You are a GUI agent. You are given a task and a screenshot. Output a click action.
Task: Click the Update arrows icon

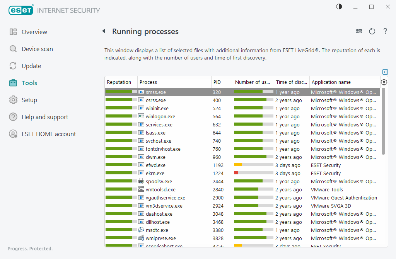click(x=13, y=66)
